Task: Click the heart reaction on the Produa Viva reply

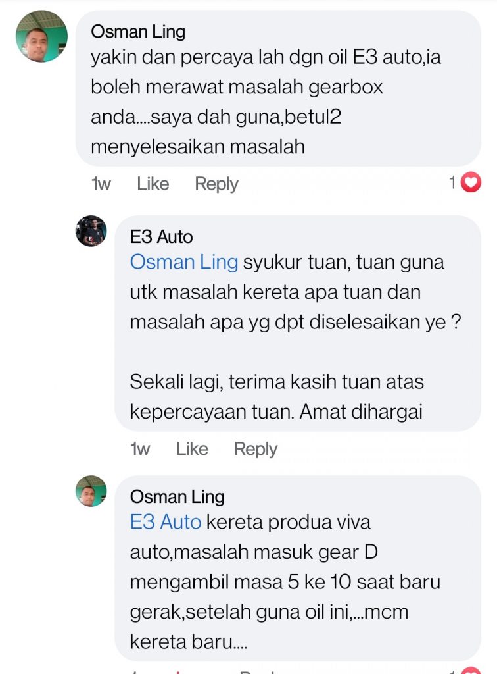Action: (472, 669)
